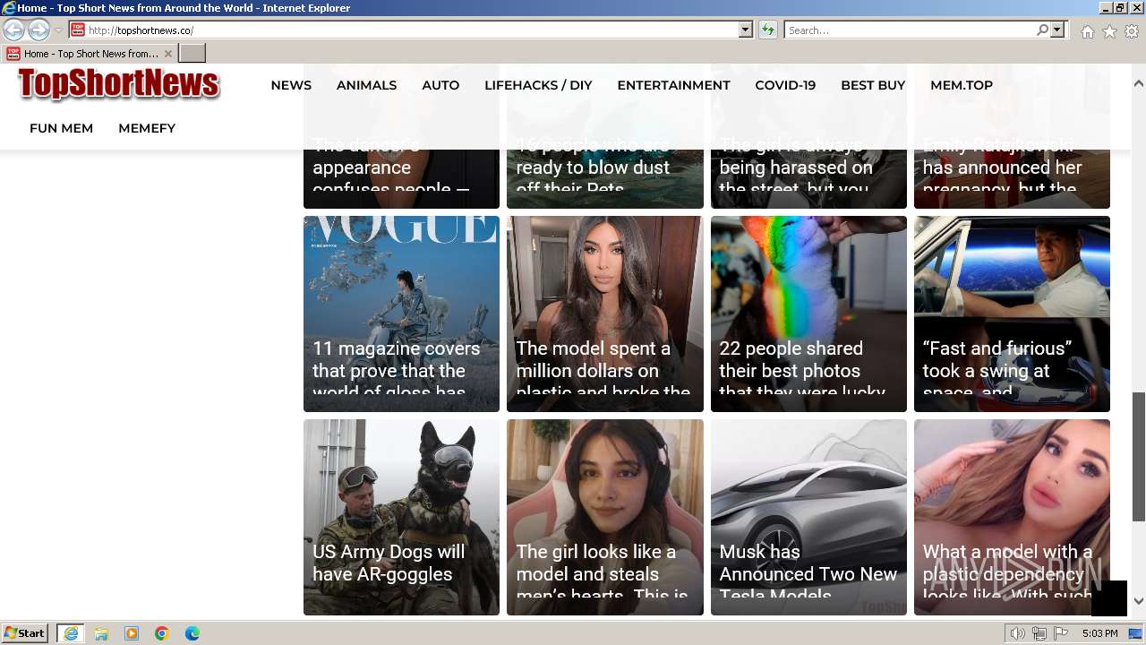Click the Action Center flag tray icon
Viewport: 1146px width, 645px height.
(x=1061, y=633)
